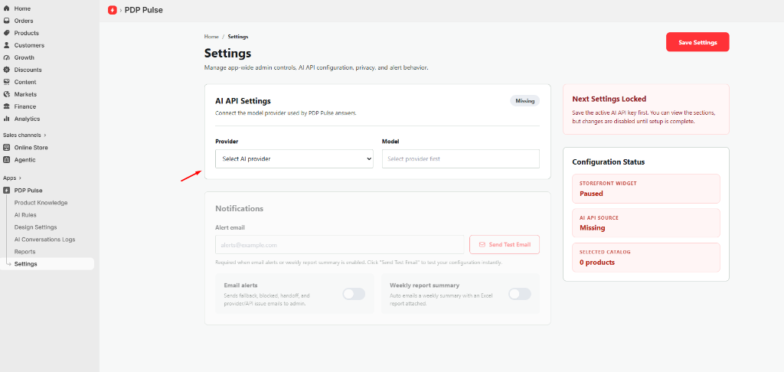The height and width of the screenshot is (372, 784).
Task: Click the Markets globe icon
Action: pyautogui.click(x=6, y=94)
